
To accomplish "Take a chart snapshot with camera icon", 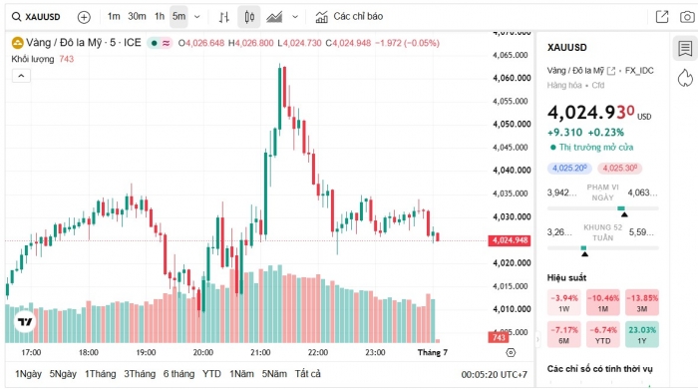I will tap(687, 17).
